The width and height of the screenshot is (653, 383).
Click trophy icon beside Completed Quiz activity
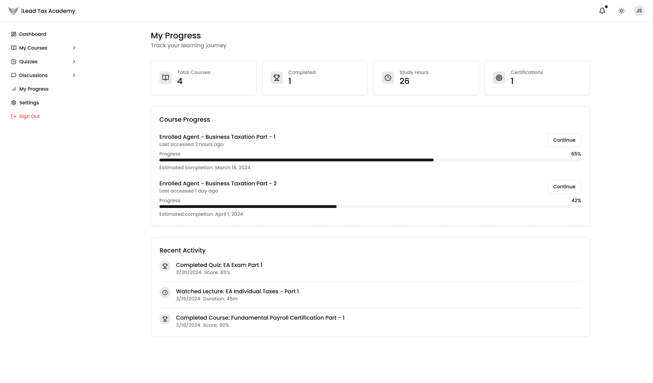point(165,266)
